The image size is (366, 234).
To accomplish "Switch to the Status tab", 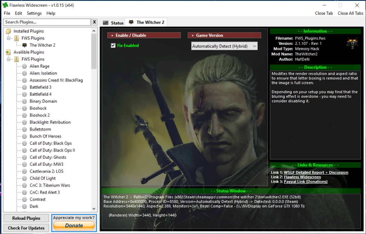I will point(113,23).
